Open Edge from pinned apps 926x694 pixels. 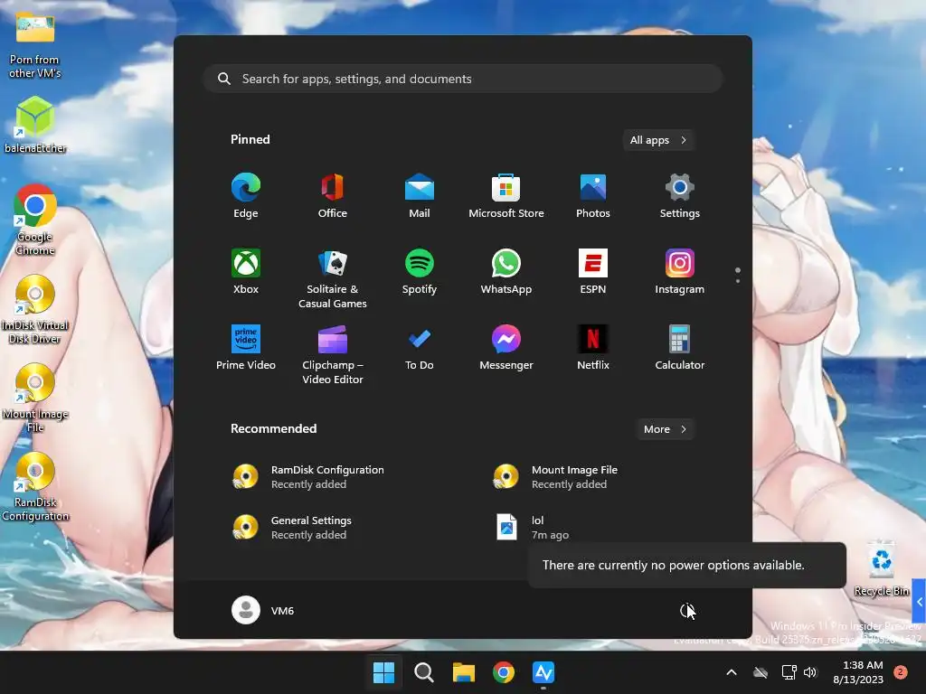point(246,196)
